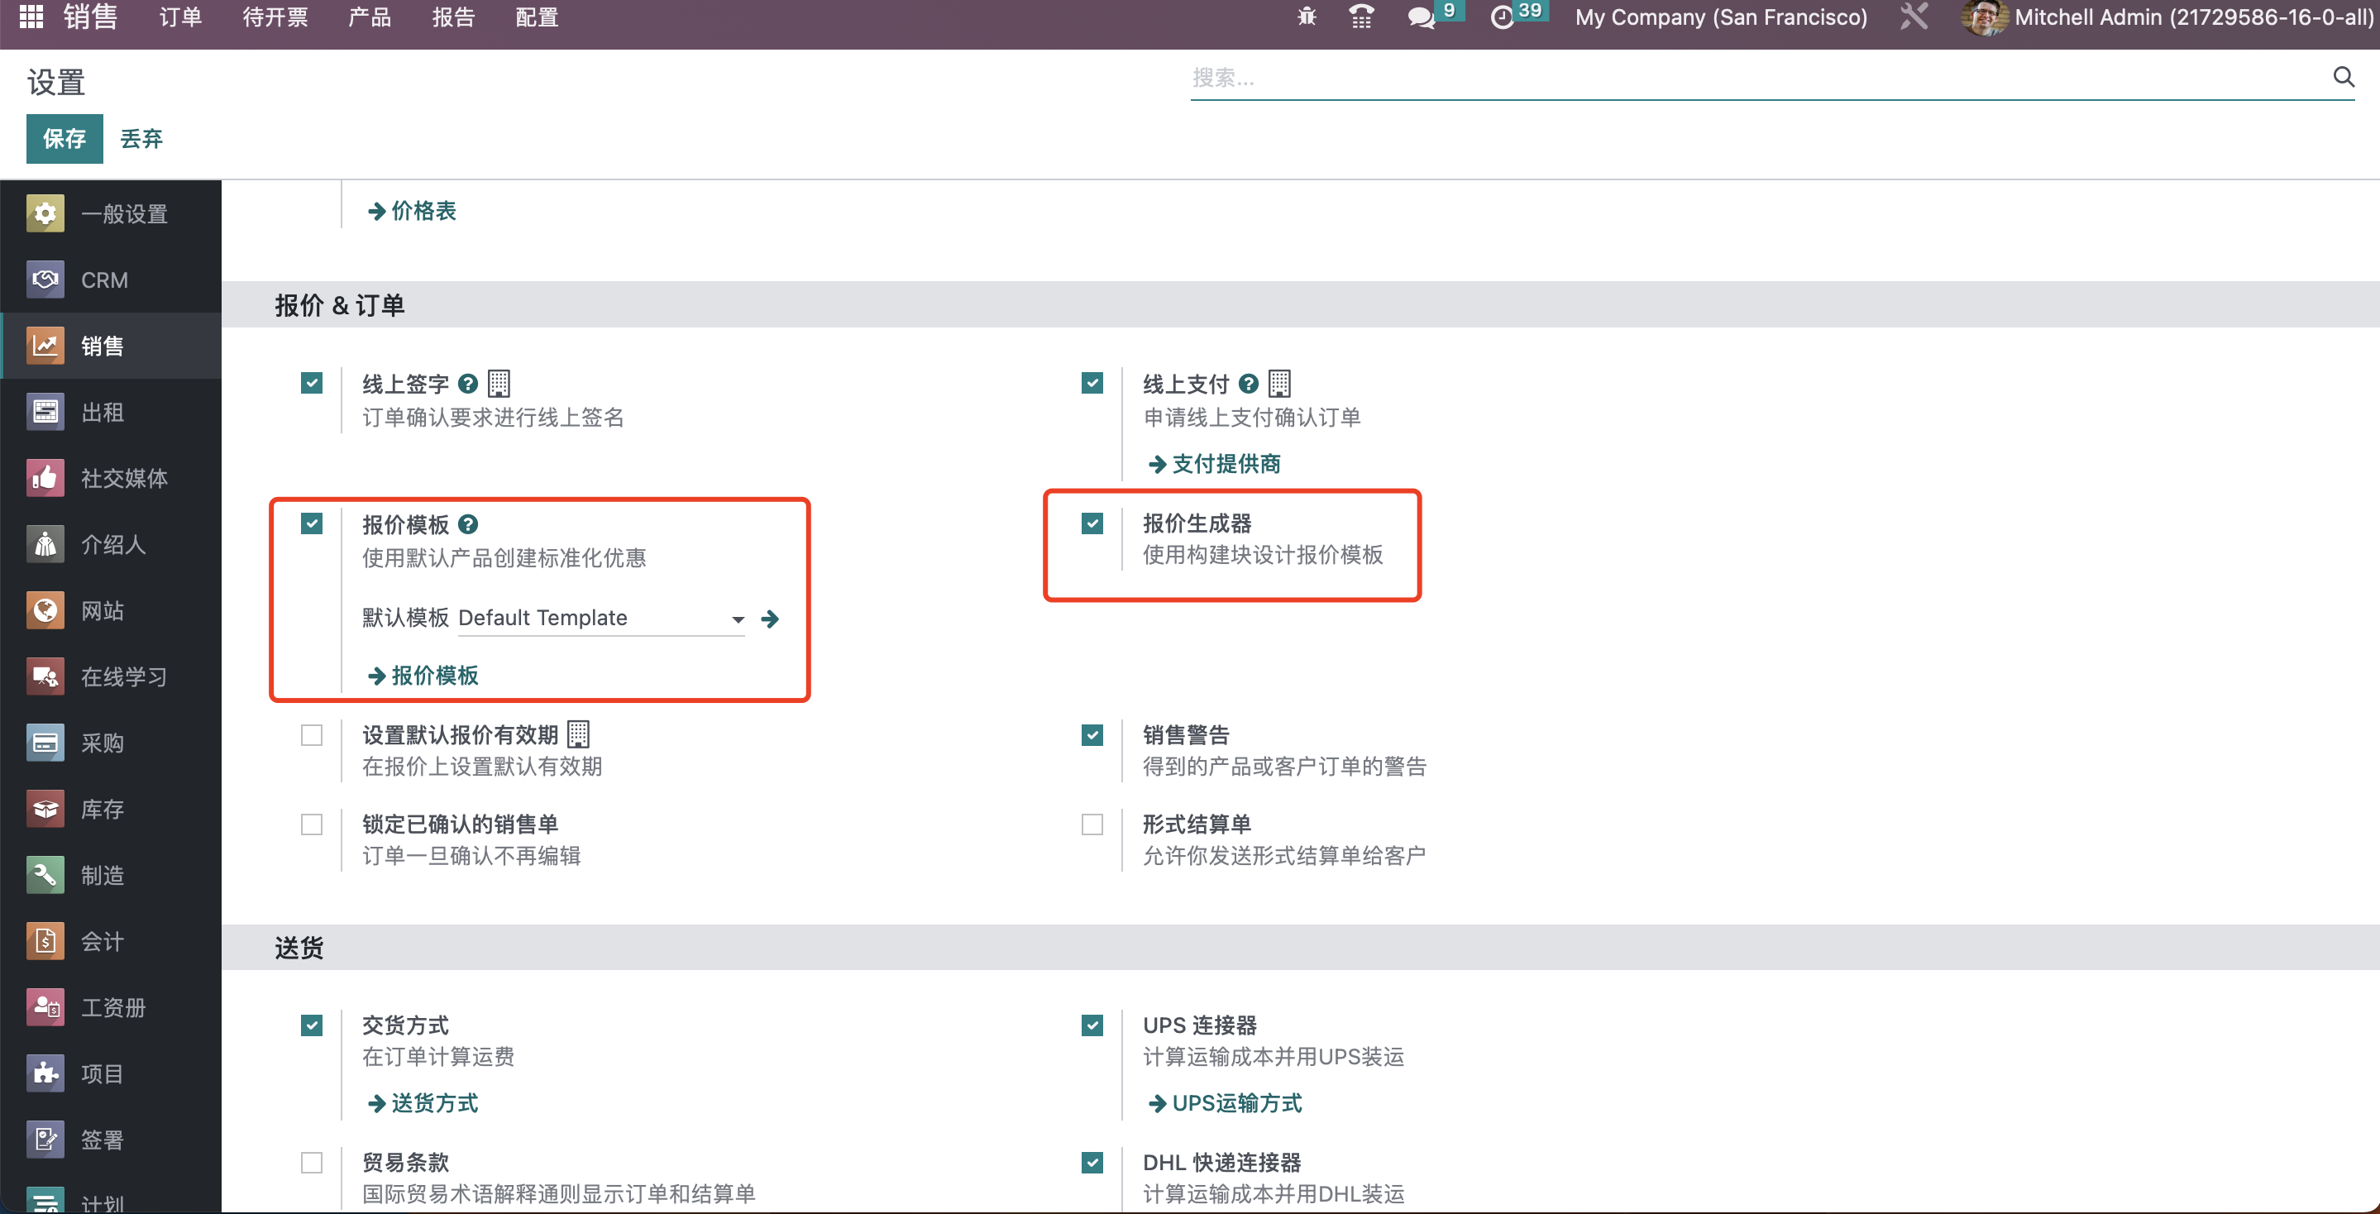
Task: Enable 设置默认报价有效期 checkbox
Action: [313, 735]
